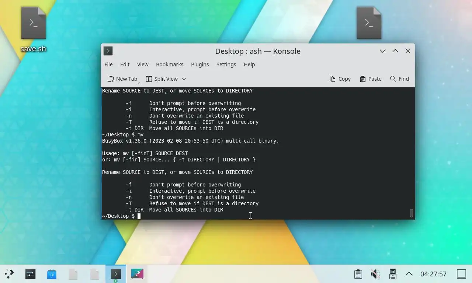Switch to Konsole task in taskbar

(116, 274)
